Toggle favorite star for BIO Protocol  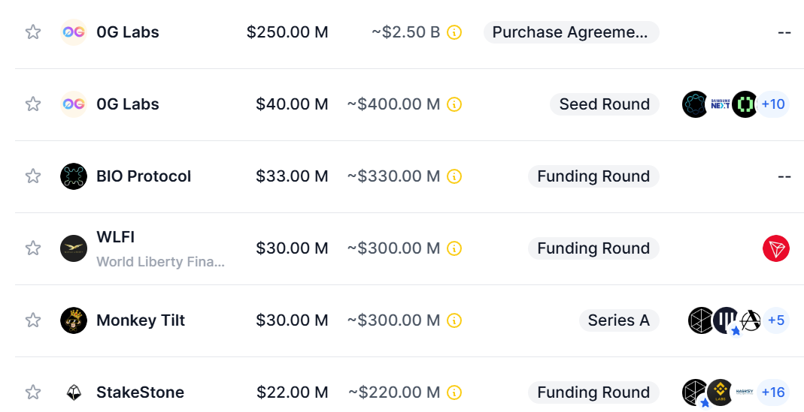33,176
